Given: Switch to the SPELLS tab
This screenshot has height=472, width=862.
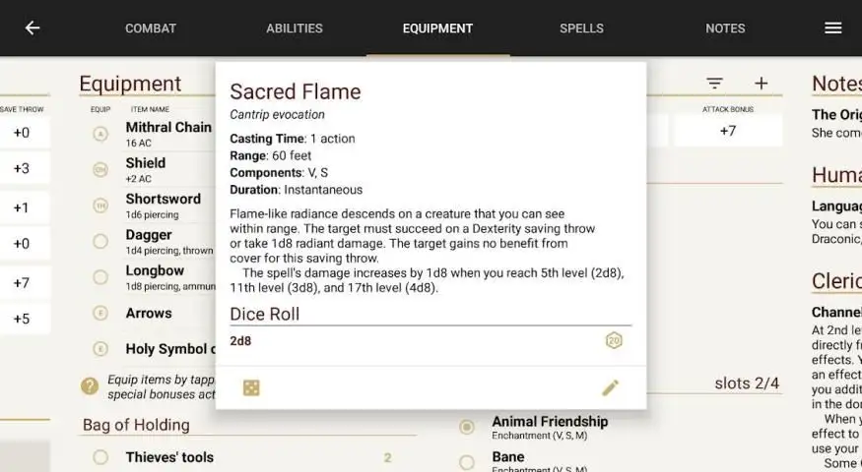Looking at the screenshot, I should pos(581,29).
